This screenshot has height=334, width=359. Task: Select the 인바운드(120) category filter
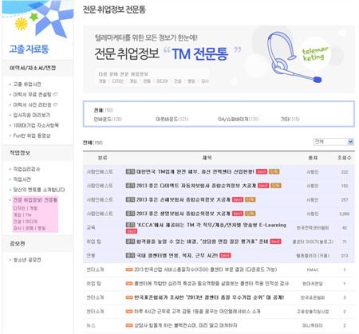click(x=108, y=119)
